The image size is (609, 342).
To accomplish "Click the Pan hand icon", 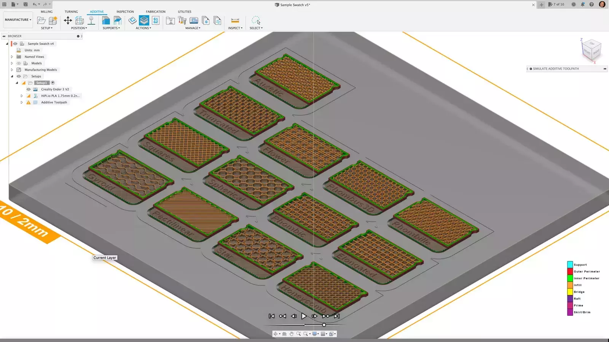I will pos(292,334).
